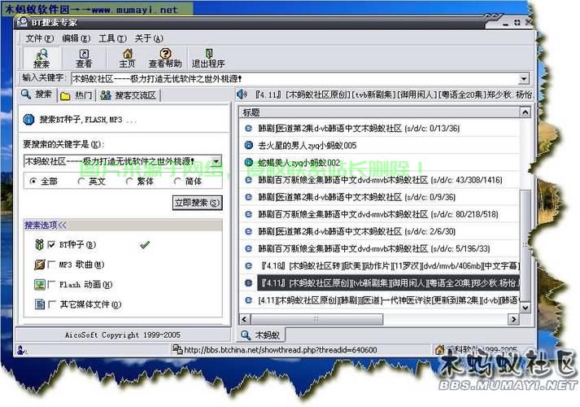Screen dimensions: 580x407
Task: Uncheck the BT种子 checkbox
Action: [x=52, y=245]
